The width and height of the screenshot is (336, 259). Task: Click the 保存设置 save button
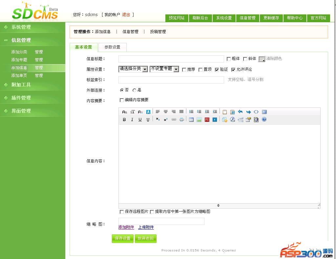(123, 238)
